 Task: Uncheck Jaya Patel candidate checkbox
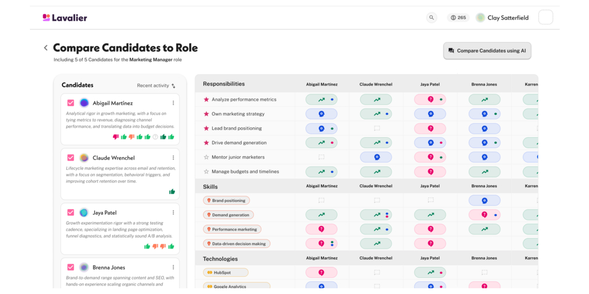click(71, 212)
